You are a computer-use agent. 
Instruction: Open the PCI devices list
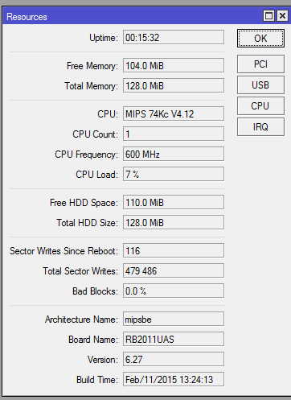tap(260, 64)
